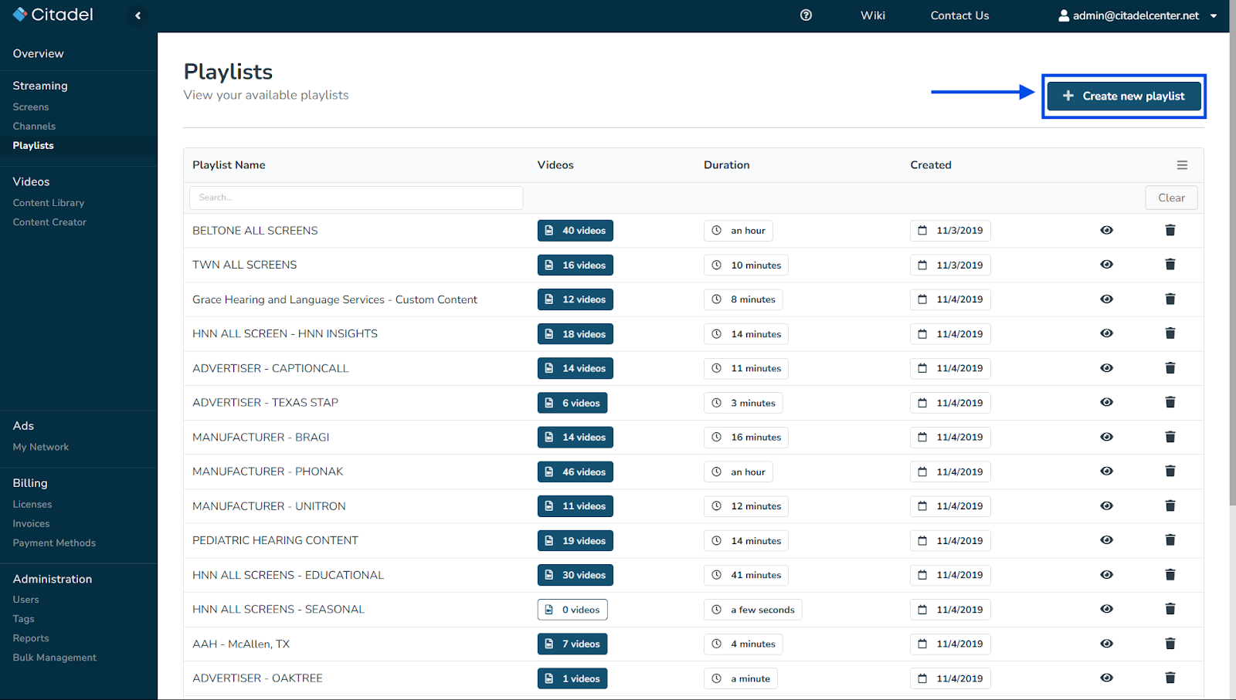Screen dimensions: 1236x700
Task: Delete the TWN ALL SCREENS playlist
Action: point(1170,265)
